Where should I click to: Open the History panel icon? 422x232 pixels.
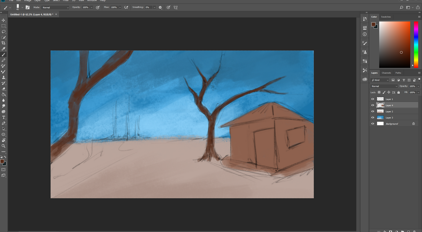point(365,19)
